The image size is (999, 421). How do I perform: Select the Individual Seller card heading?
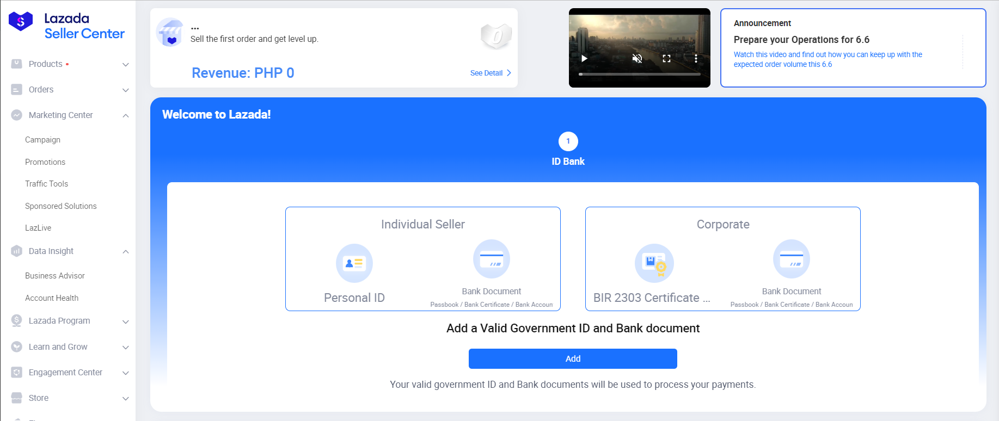[x=423, y=224]
